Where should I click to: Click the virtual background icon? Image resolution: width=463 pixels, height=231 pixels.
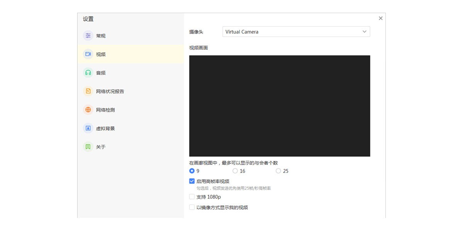88,128
